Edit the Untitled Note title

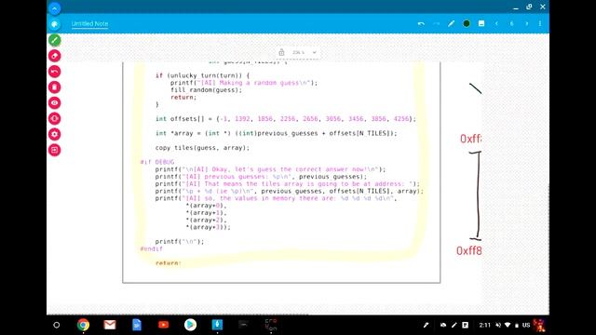89,23
